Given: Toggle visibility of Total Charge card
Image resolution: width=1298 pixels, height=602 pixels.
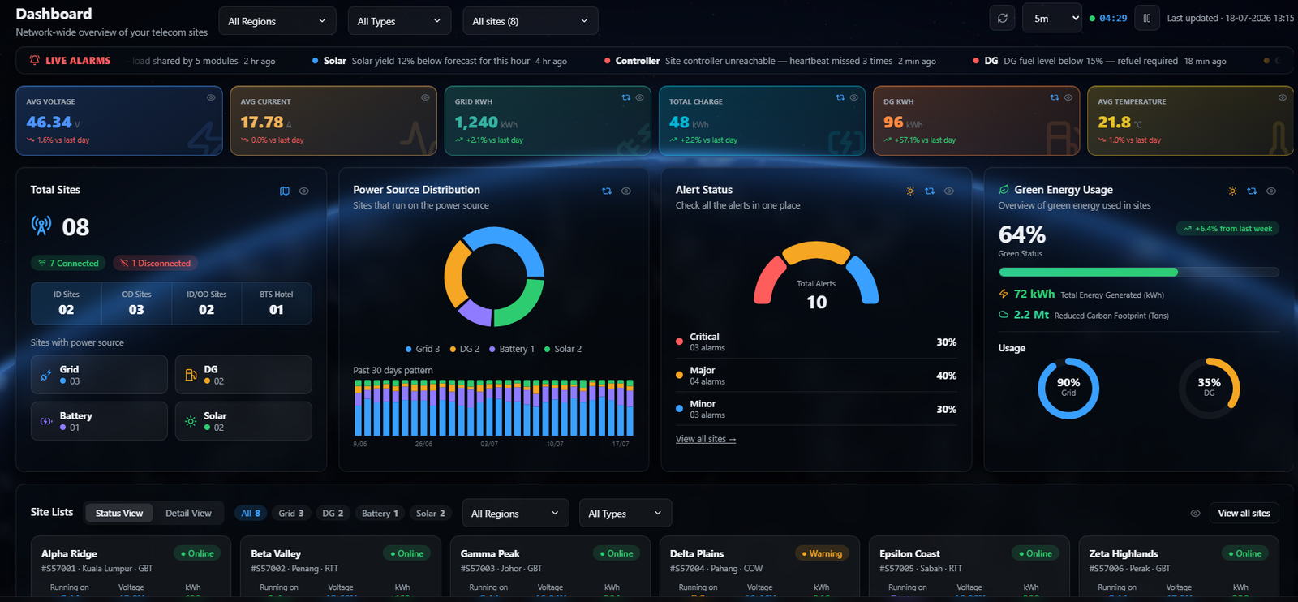Looking at the screenshot, I should pyautogui.click(x=853, y=97).
